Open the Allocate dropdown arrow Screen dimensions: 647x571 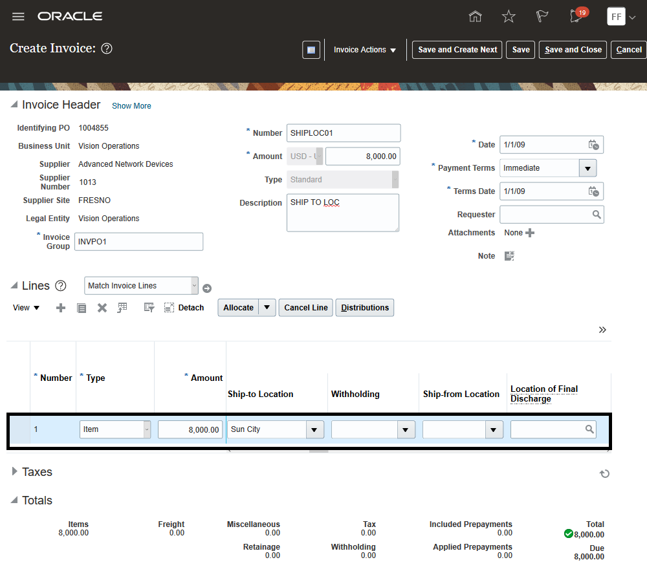[267, 308]
